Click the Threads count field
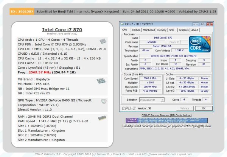The width and height of the screenshot is (227, 157). pyautogui.click(x=206, y=100)
